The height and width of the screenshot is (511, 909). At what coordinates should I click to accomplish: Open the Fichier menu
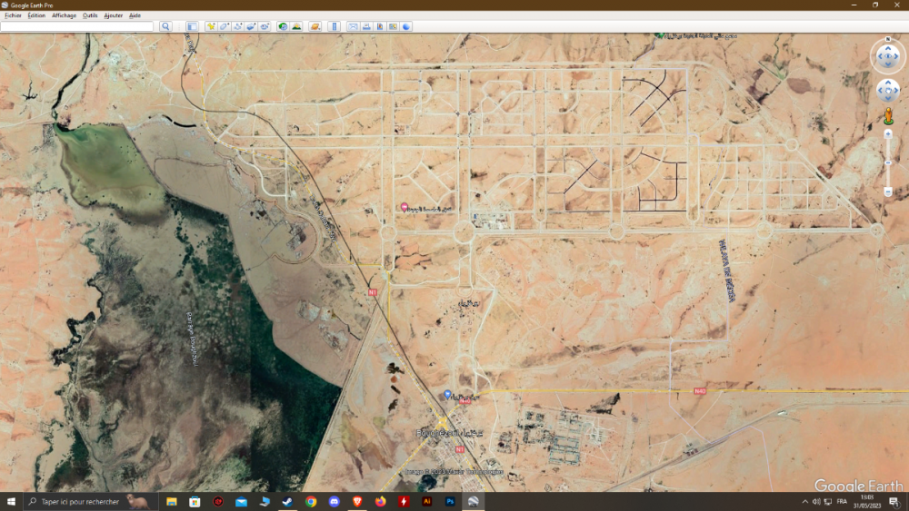(x=13, y=15)
